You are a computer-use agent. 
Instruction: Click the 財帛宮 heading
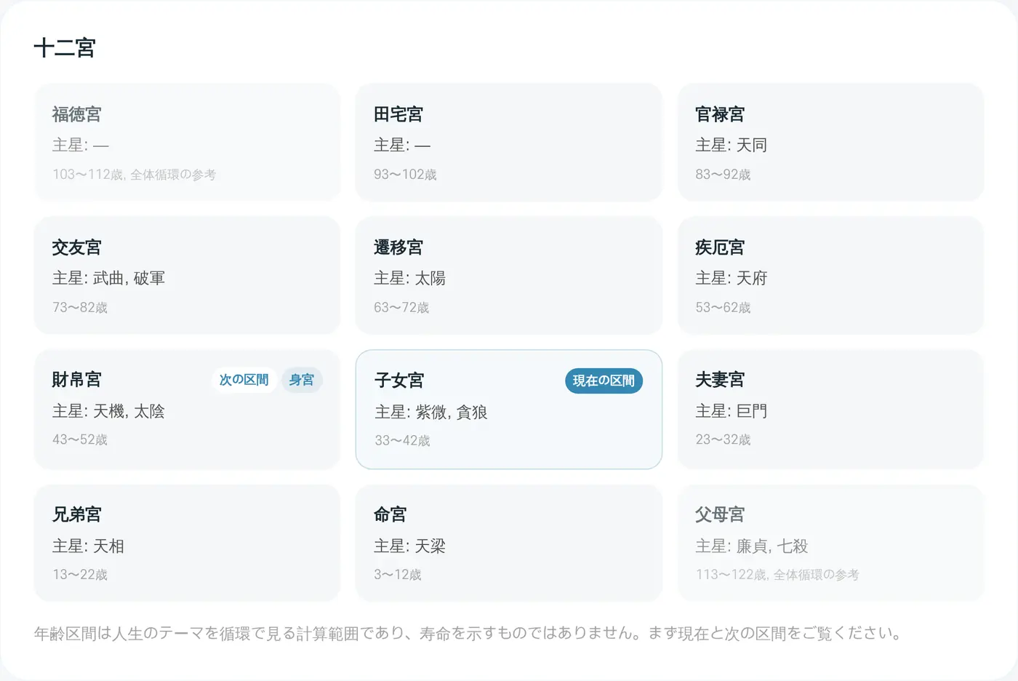[x=76, y=380]
